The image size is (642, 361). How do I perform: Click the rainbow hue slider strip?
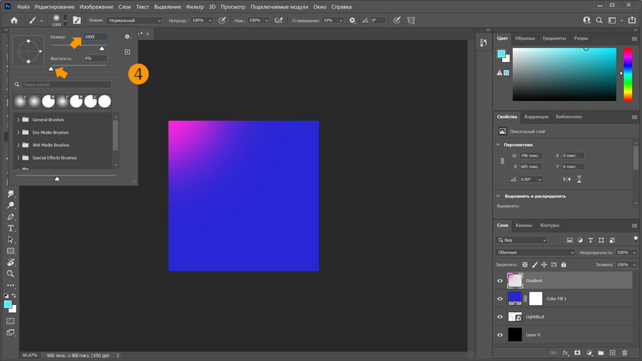coord(628,75)
